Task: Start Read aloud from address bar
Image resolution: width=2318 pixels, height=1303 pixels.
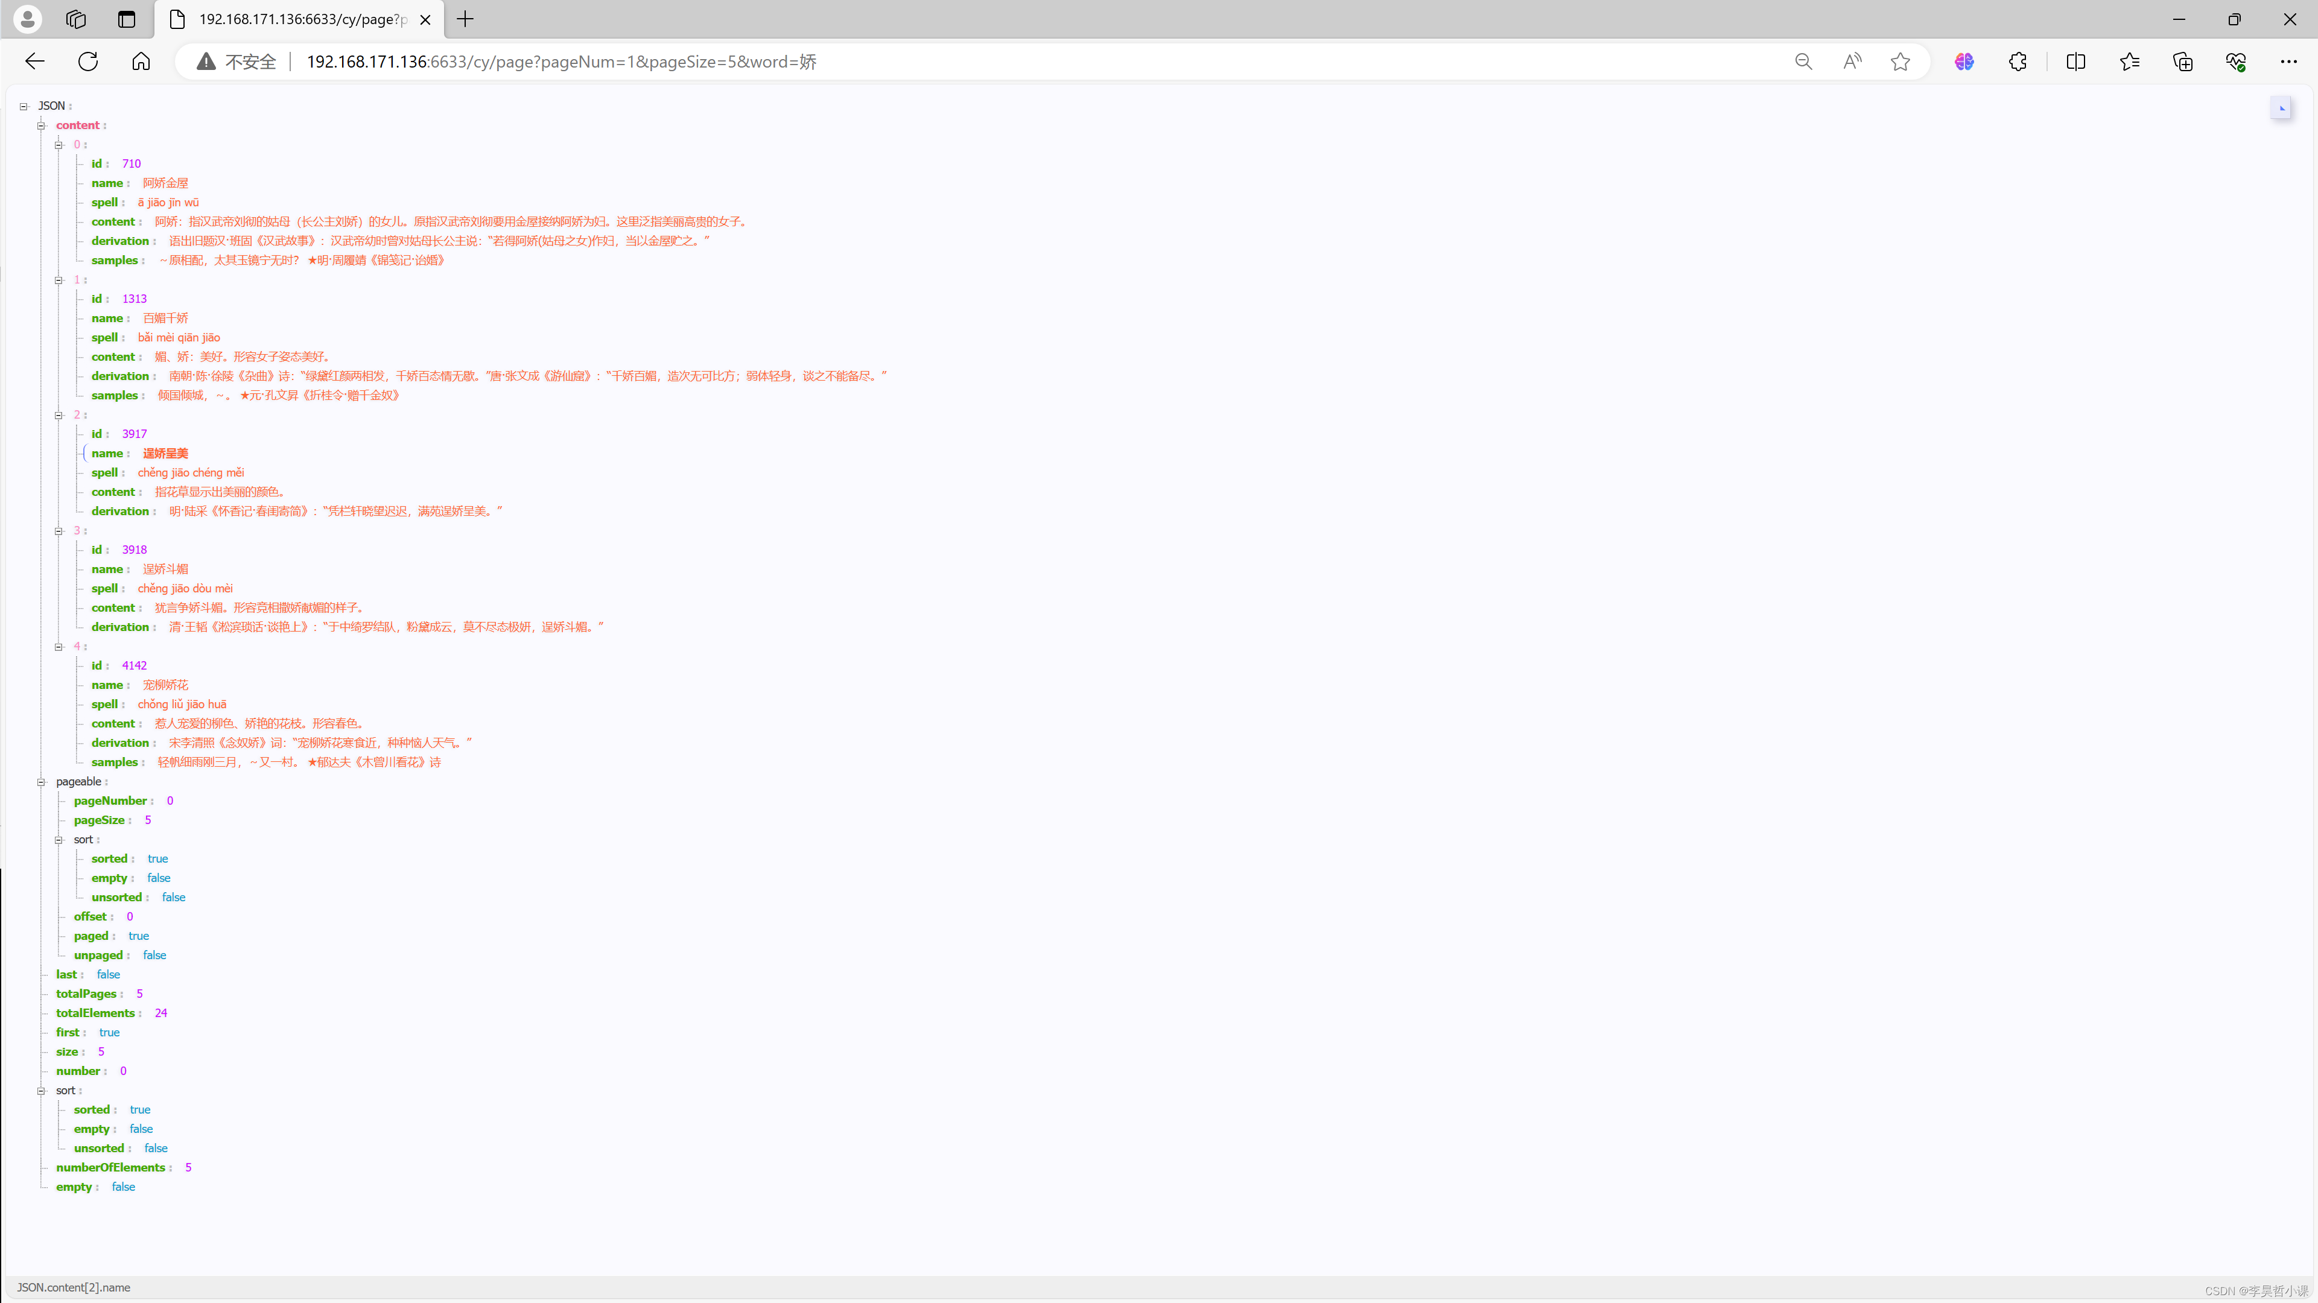Action: 1852,61
